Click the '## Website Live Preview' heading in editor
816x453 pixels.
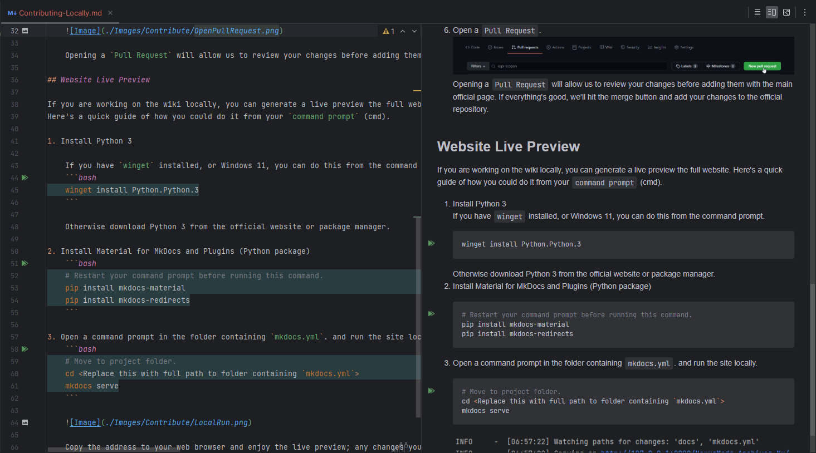[99, 80]
